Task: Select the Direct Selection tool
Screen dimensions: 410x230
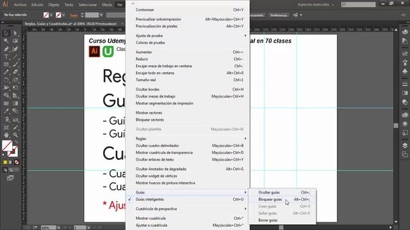Action: coord(15,33)
